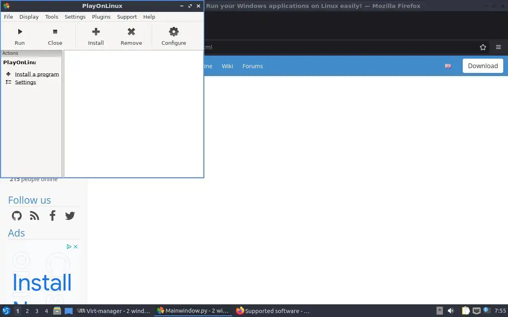
Task: Open the Support menu
Action: [x=127, y=17]
